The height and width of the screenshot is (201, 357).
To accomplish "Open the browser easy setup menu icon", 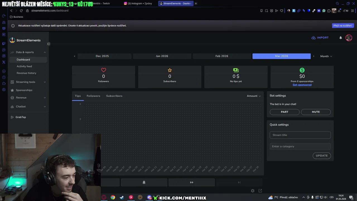I will (x=352, y=11).
